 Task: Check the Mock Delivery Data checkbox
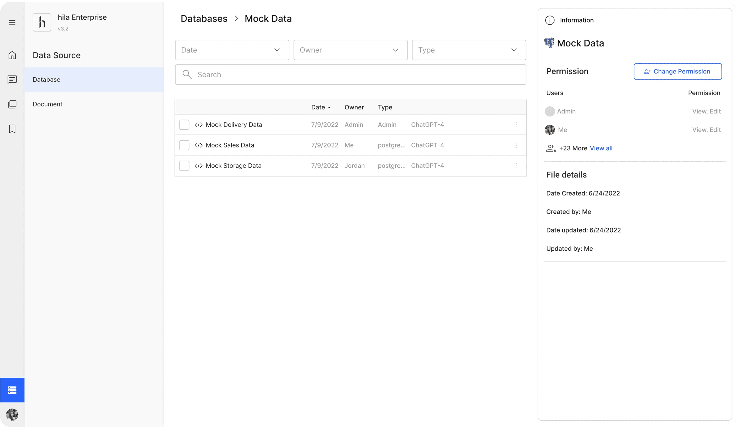pyautogui.click(x=184, y=125)
